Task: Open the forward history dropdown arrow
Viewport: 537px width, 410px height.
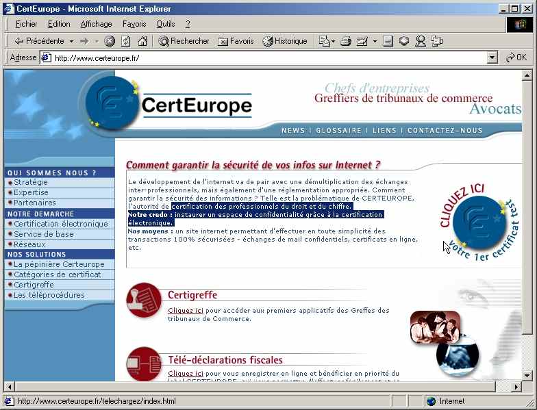Action: point(97,41)
